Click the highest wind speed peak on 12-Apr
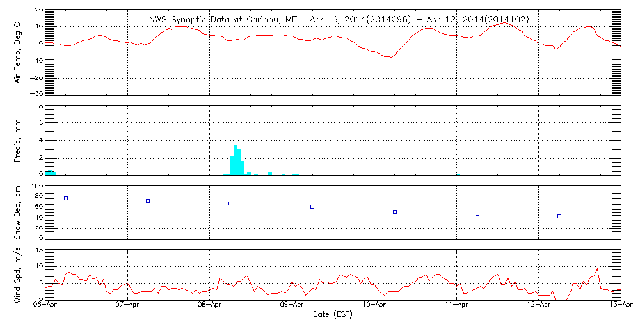This screenshot has height=320, width=640. click(597, 269)
